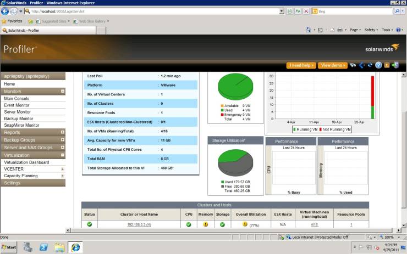The height and width of the screenshot is (254, 407).
Task: Click the Add to Favorites Bar icon
Action: tap(31, 21)
